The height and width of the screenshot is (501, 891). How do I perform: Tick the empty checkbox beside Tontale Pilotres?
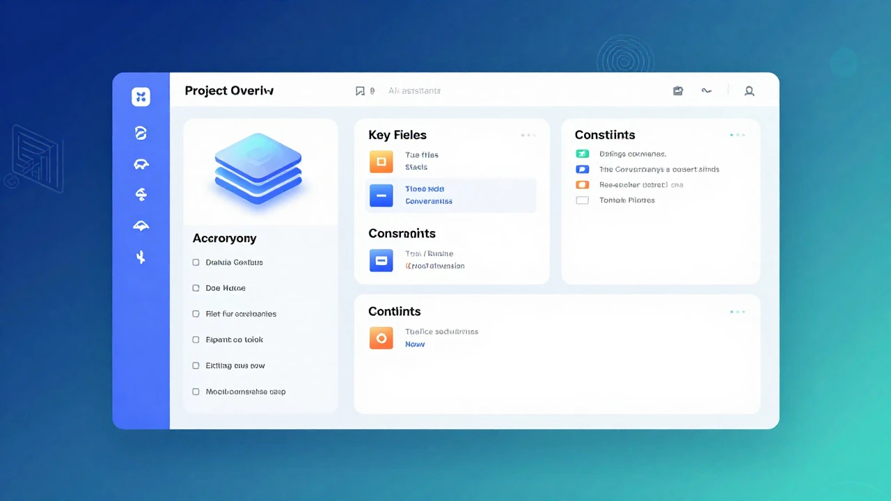[583, 200]
